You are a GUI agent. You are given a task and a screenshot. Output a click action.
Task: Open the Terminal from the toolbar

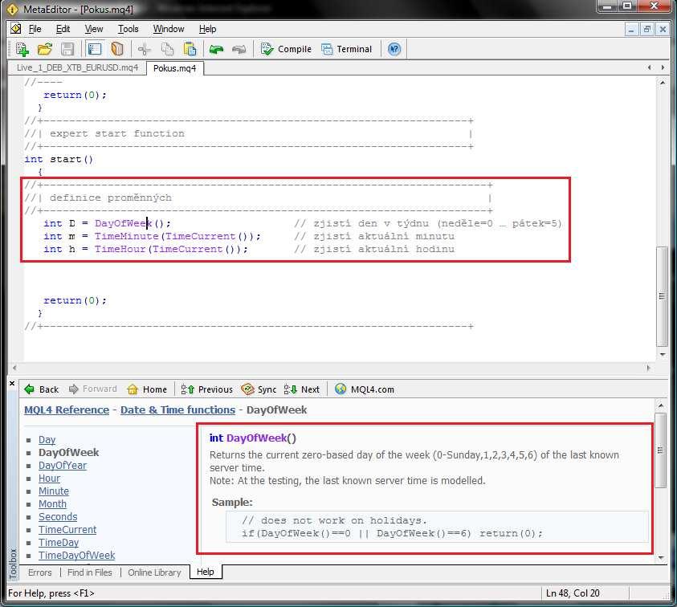click(346, 49)
